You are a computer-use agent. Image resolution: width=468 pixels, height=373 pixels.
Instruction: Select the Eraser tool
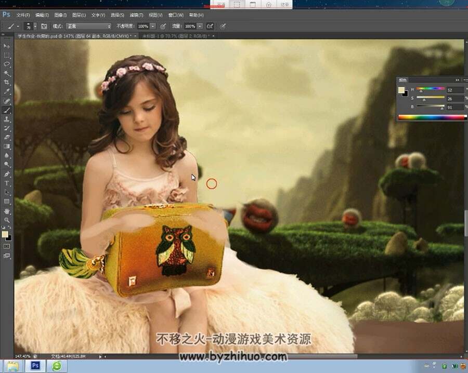pyautogui.click(x=7, y=137)
